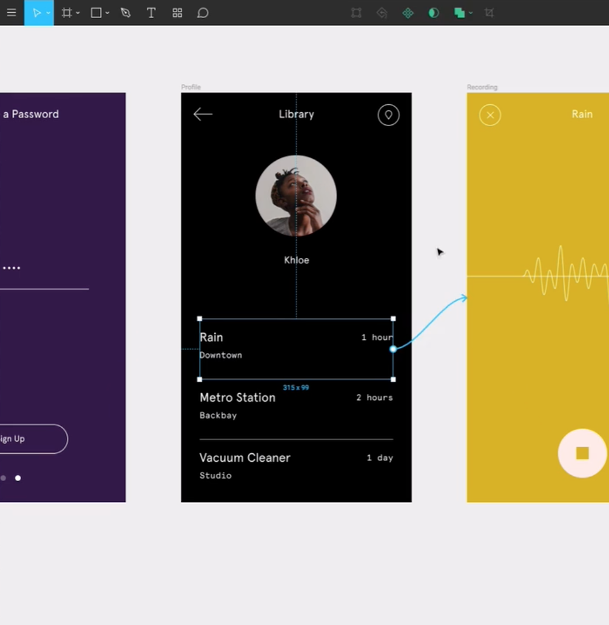Click the back arrow in Library screen
The image size is (609, 625).
203,114
